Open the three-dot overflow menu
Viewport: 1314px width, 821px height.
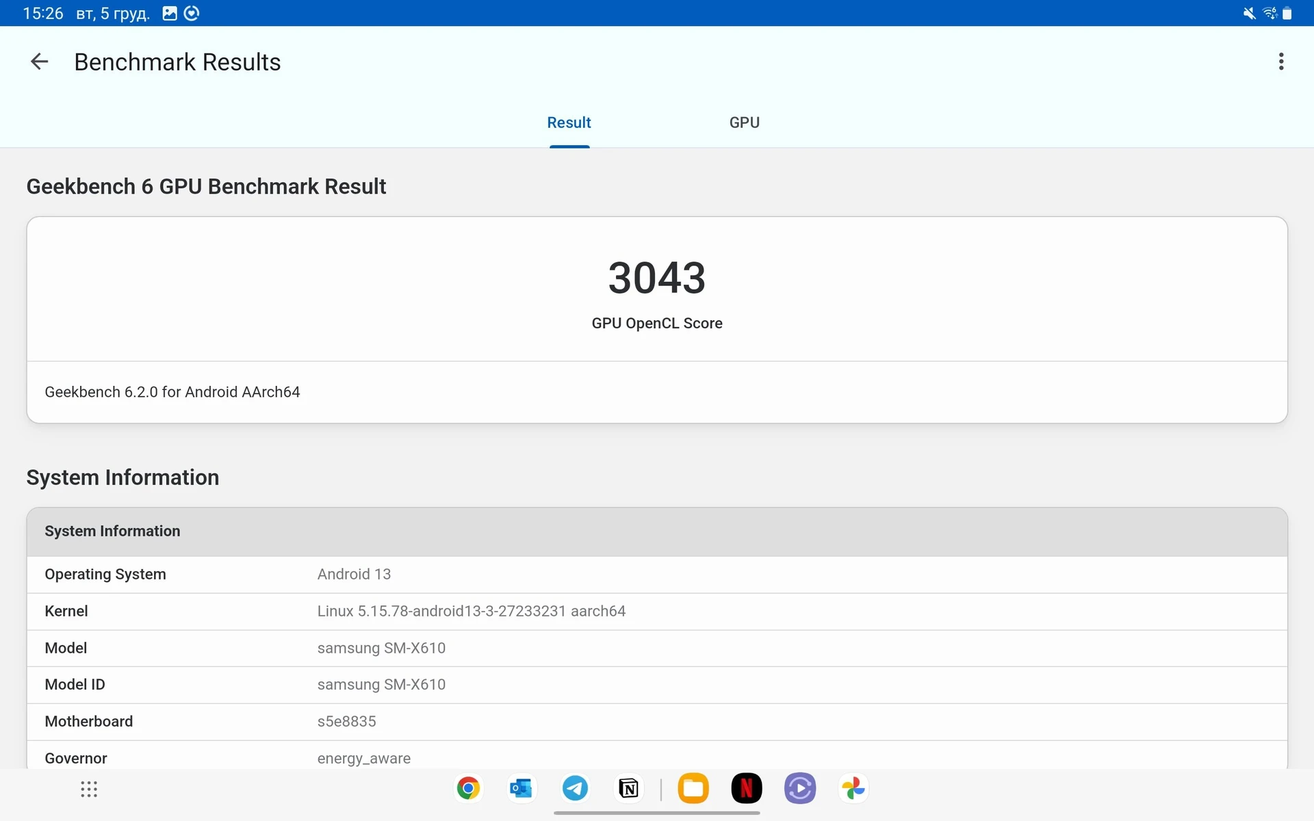[1281, 62]
